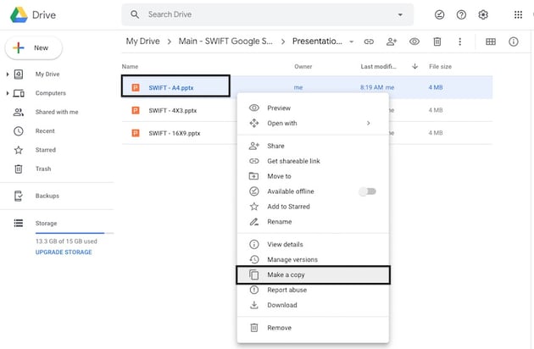Expand the search options dropdown arrow
Image resolution: width=534 pixels, height=349 pixels.
[400, 14]
